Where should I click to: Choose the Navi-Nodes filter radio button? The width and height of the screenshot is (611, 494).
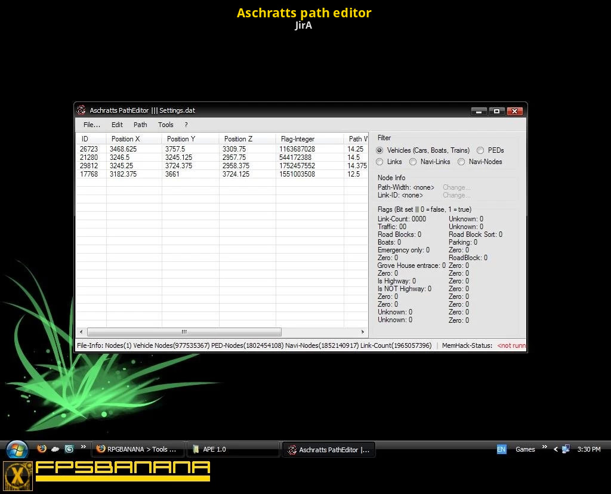pos(461,162)
